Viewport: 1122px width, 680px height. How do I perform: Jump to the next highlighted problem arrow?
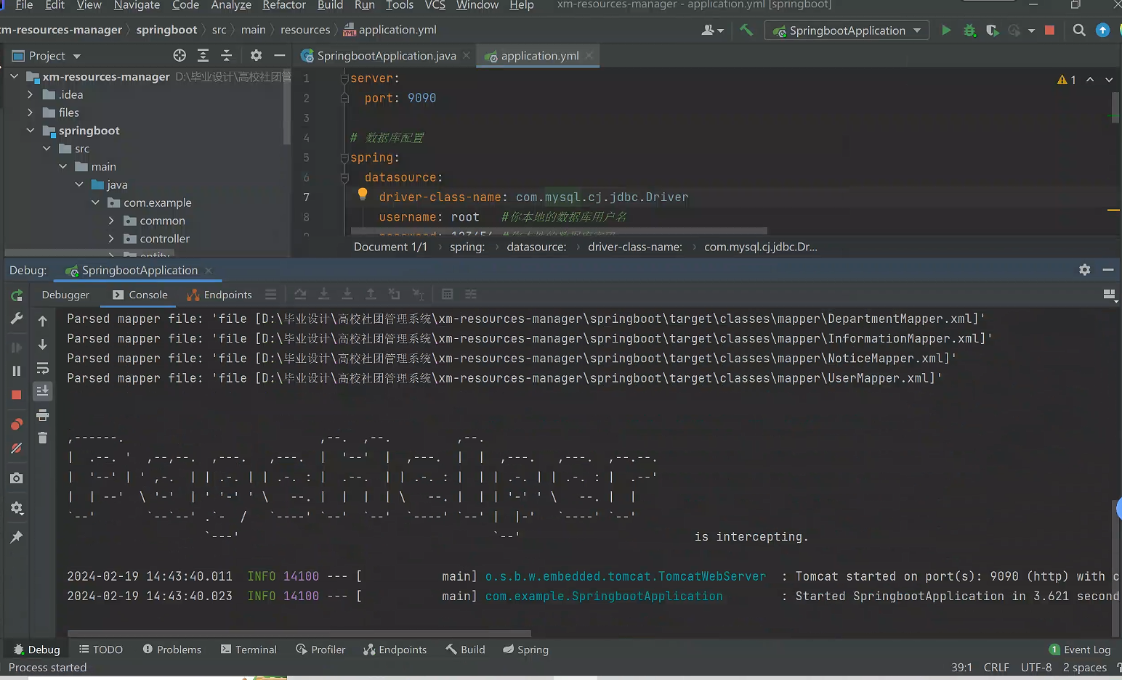[x=1109, y=80]
